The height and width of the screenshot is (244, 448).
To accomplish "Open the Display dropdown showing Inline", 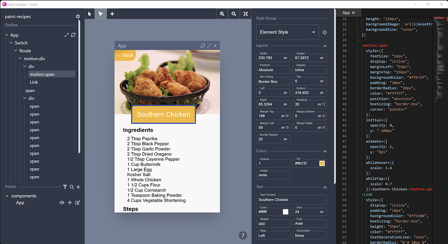I will [x=310, y=70].
